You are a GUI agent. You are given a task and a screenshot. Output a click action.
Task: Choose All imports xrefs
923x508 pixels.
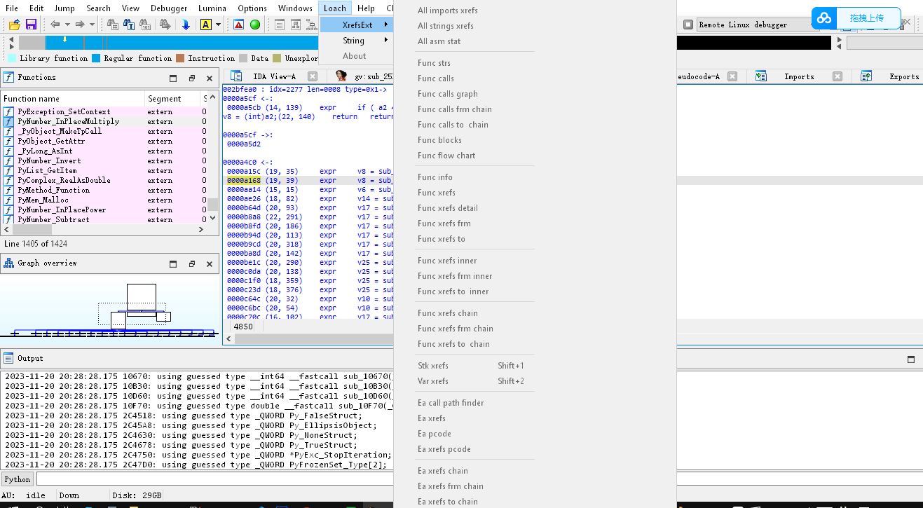click(x=448, y=11)
